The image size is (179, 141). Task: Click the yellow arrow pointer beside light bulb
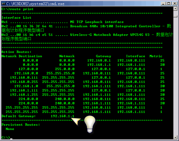(76, 121)
